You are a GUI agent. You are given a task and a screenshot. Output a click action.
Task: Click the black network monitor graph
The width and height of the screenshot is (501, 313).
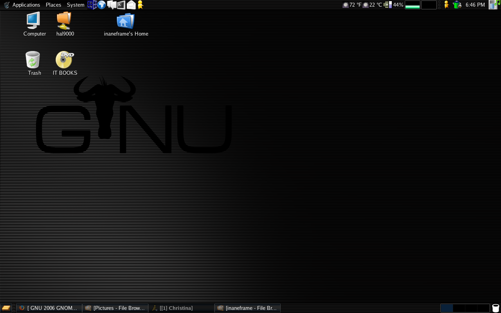(429, 5)
